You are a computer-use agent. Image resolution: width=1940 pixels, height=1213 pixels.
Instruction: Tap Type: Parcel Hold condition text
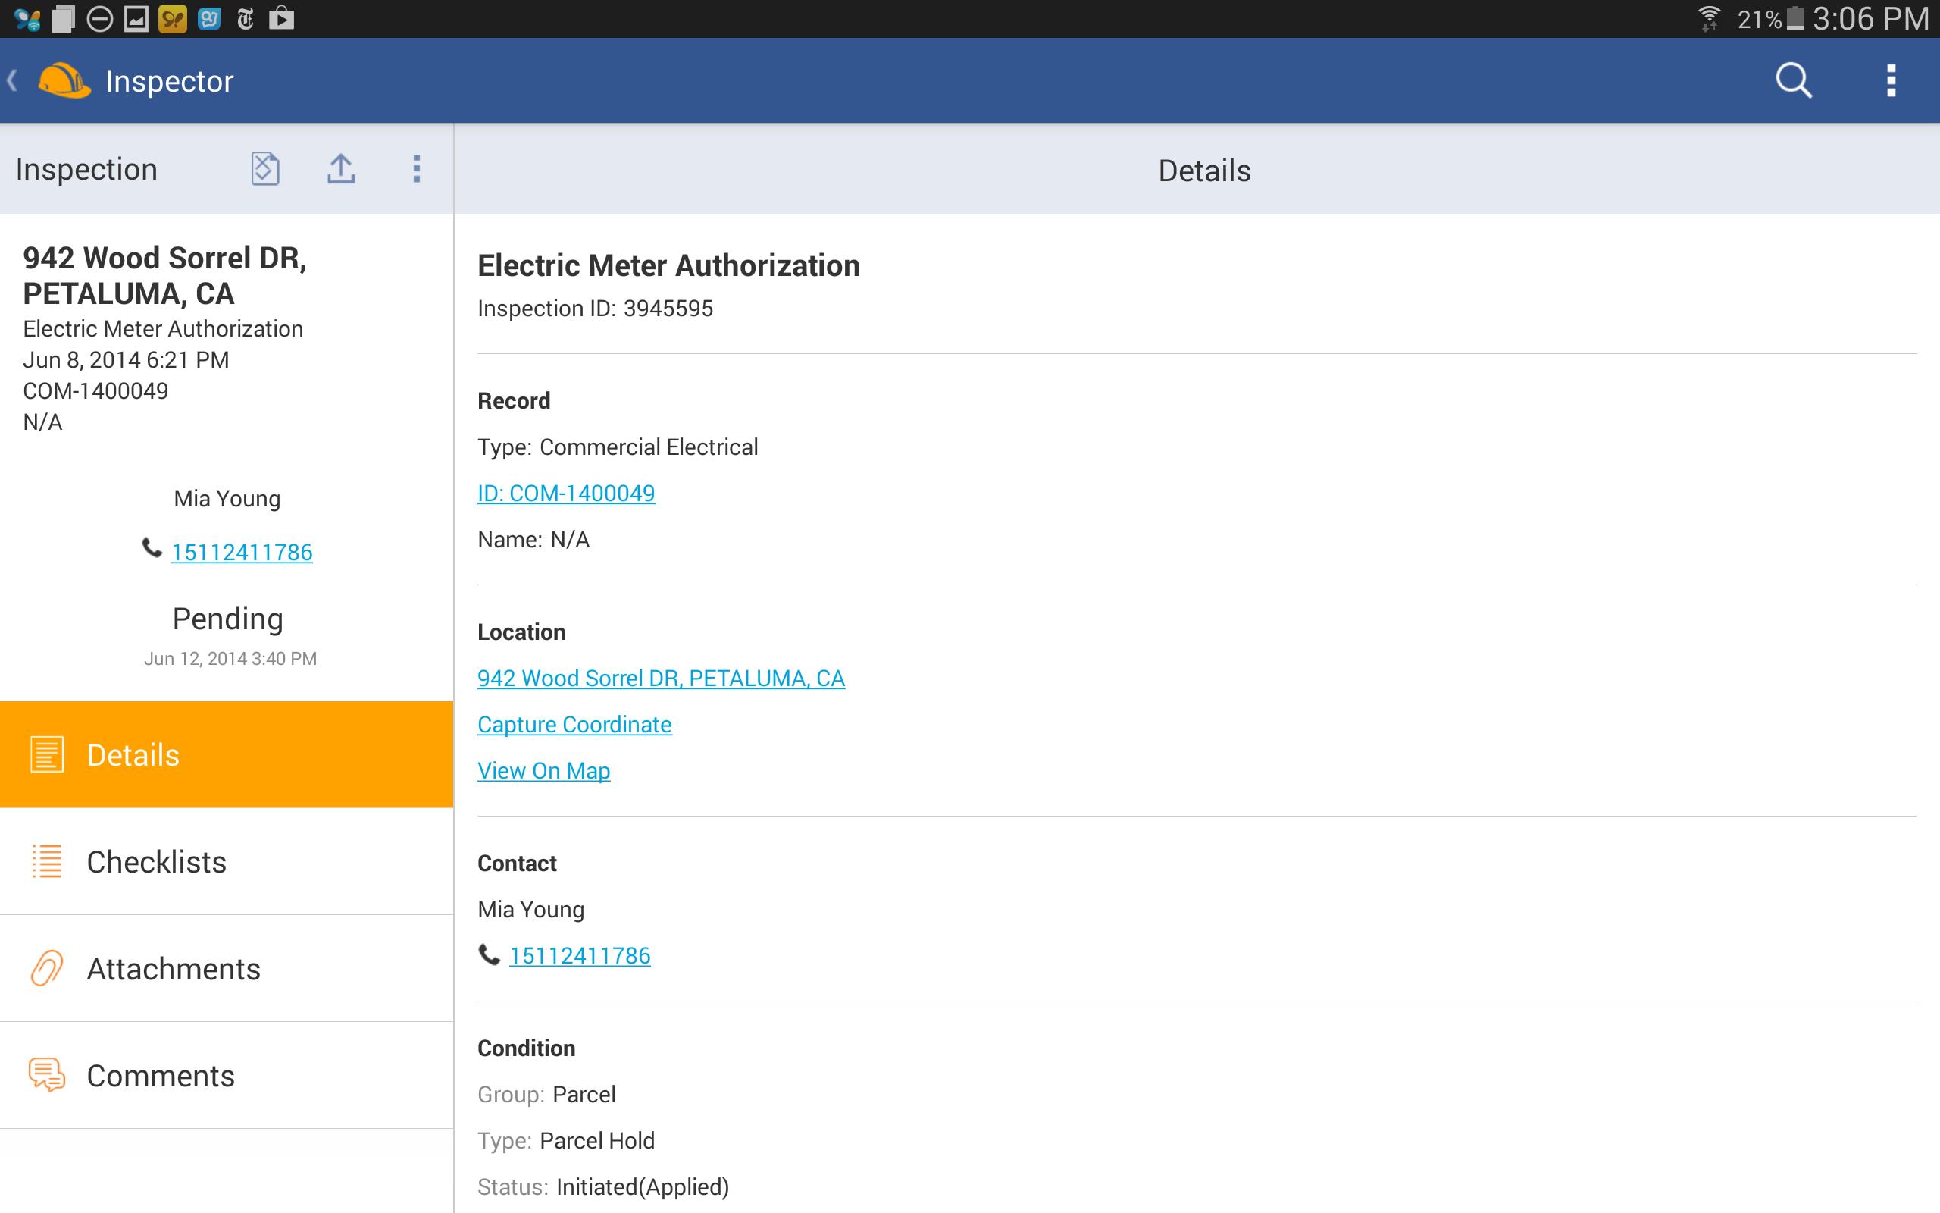point(566,1140)
